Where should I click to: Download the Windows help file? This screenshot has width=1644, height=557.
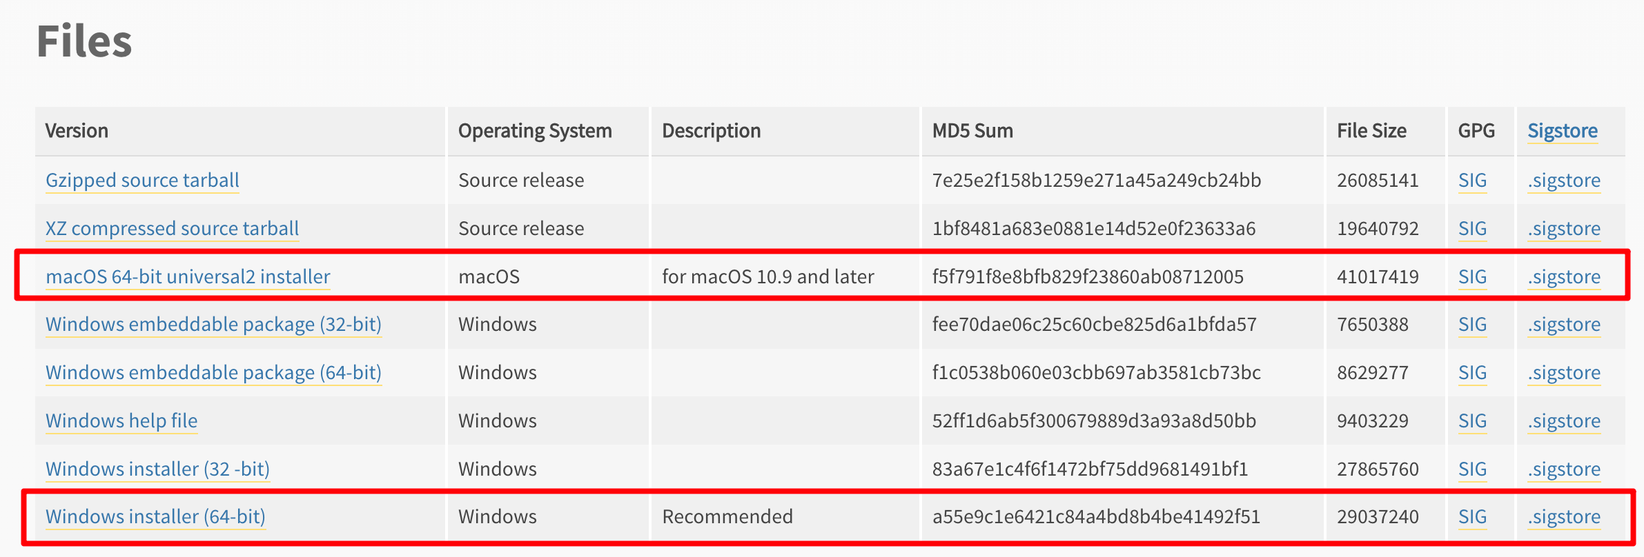click(x=121, y=421)
